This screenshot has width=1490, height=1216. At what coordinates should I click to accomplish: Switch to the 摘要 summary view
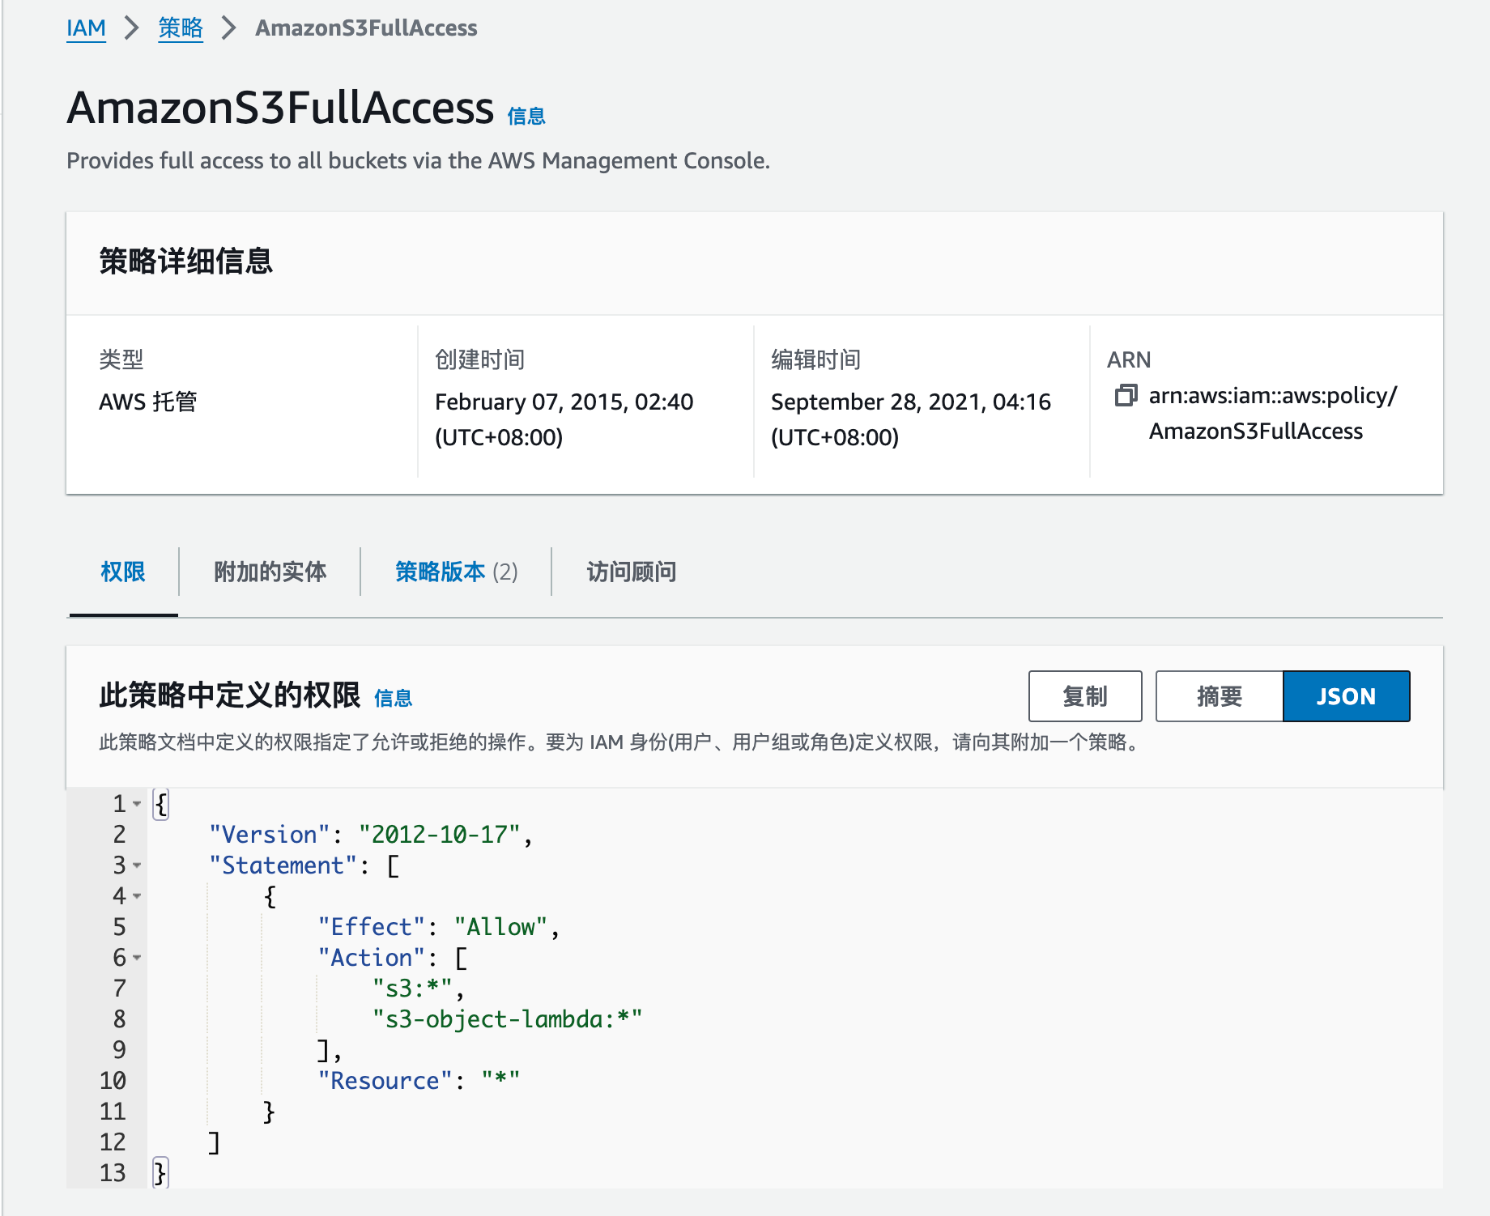click(x=1219, y=696)
